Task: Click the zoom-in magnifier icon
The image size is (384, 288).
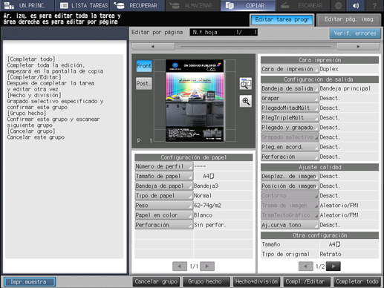Action: 246,101
